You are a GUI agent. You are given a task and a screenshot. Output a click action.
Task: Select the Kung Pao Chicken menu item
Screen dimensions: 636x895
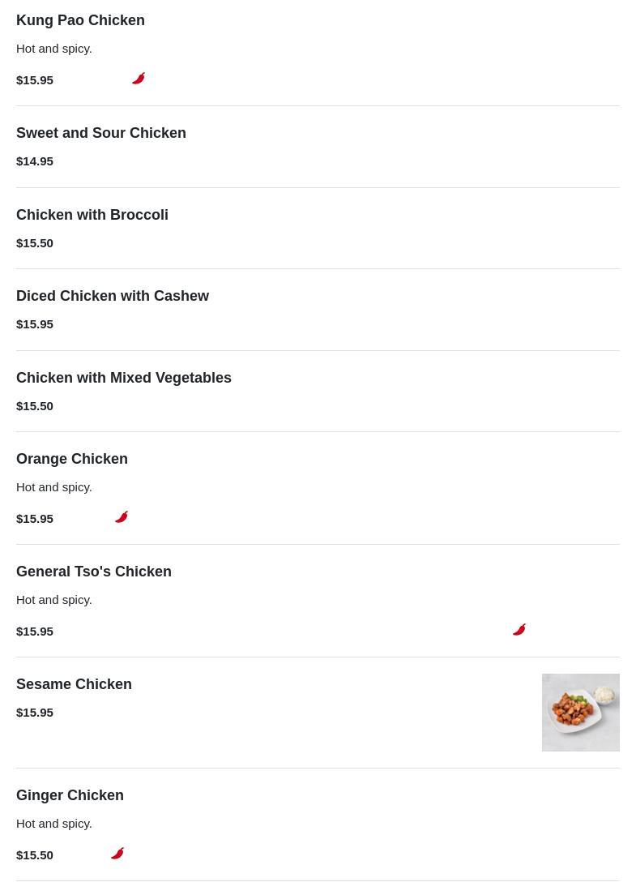[x=80, y=20]
